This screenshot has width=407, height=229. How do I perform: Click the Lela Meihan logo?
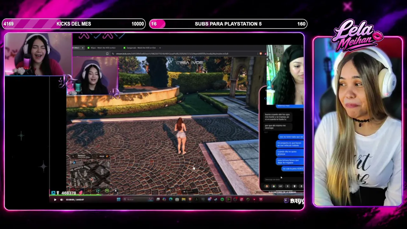tap(357, 35)
